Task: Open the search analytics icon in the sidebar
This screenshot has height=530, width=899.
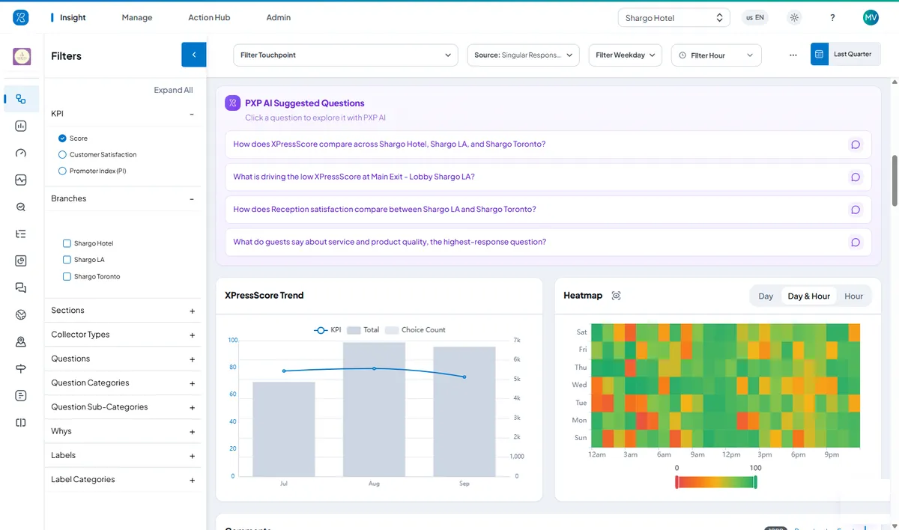Action: [21, 207]
